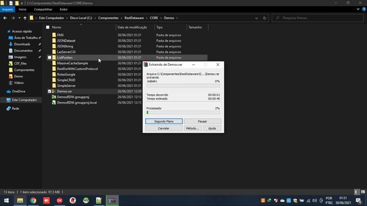This screenshot has height=206, width=367.
Task: Select the MassiveCacheSample folder
Action: [x=72, y=63]
